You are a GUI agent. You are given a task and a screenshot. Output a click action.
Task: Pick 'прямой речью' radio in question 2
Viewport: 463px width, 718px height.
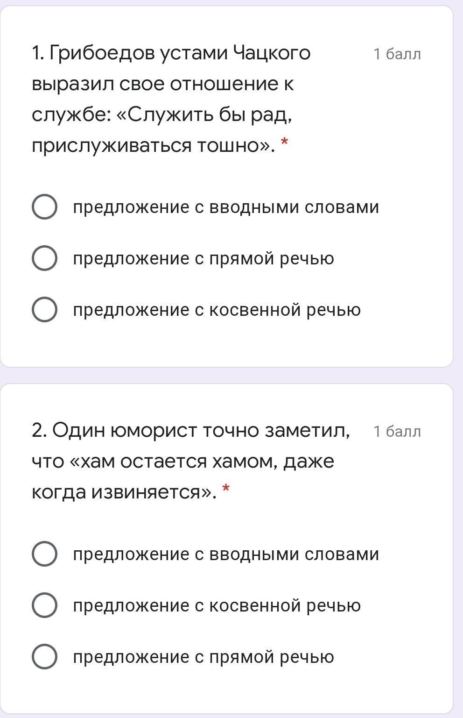44,657
